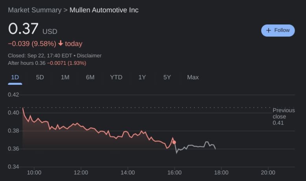Click the red down arrow icon
The height and width of the screenshot is (181, 306).
(61, 43)
